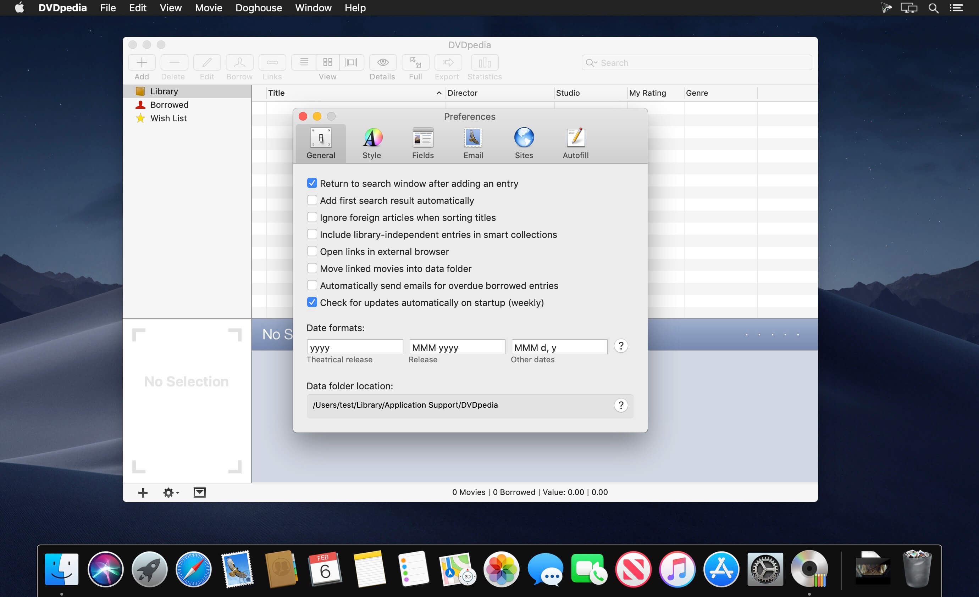Disable Check for updates automatically on startup
Screen dimensions: 979x597
[x=312, y=302]
